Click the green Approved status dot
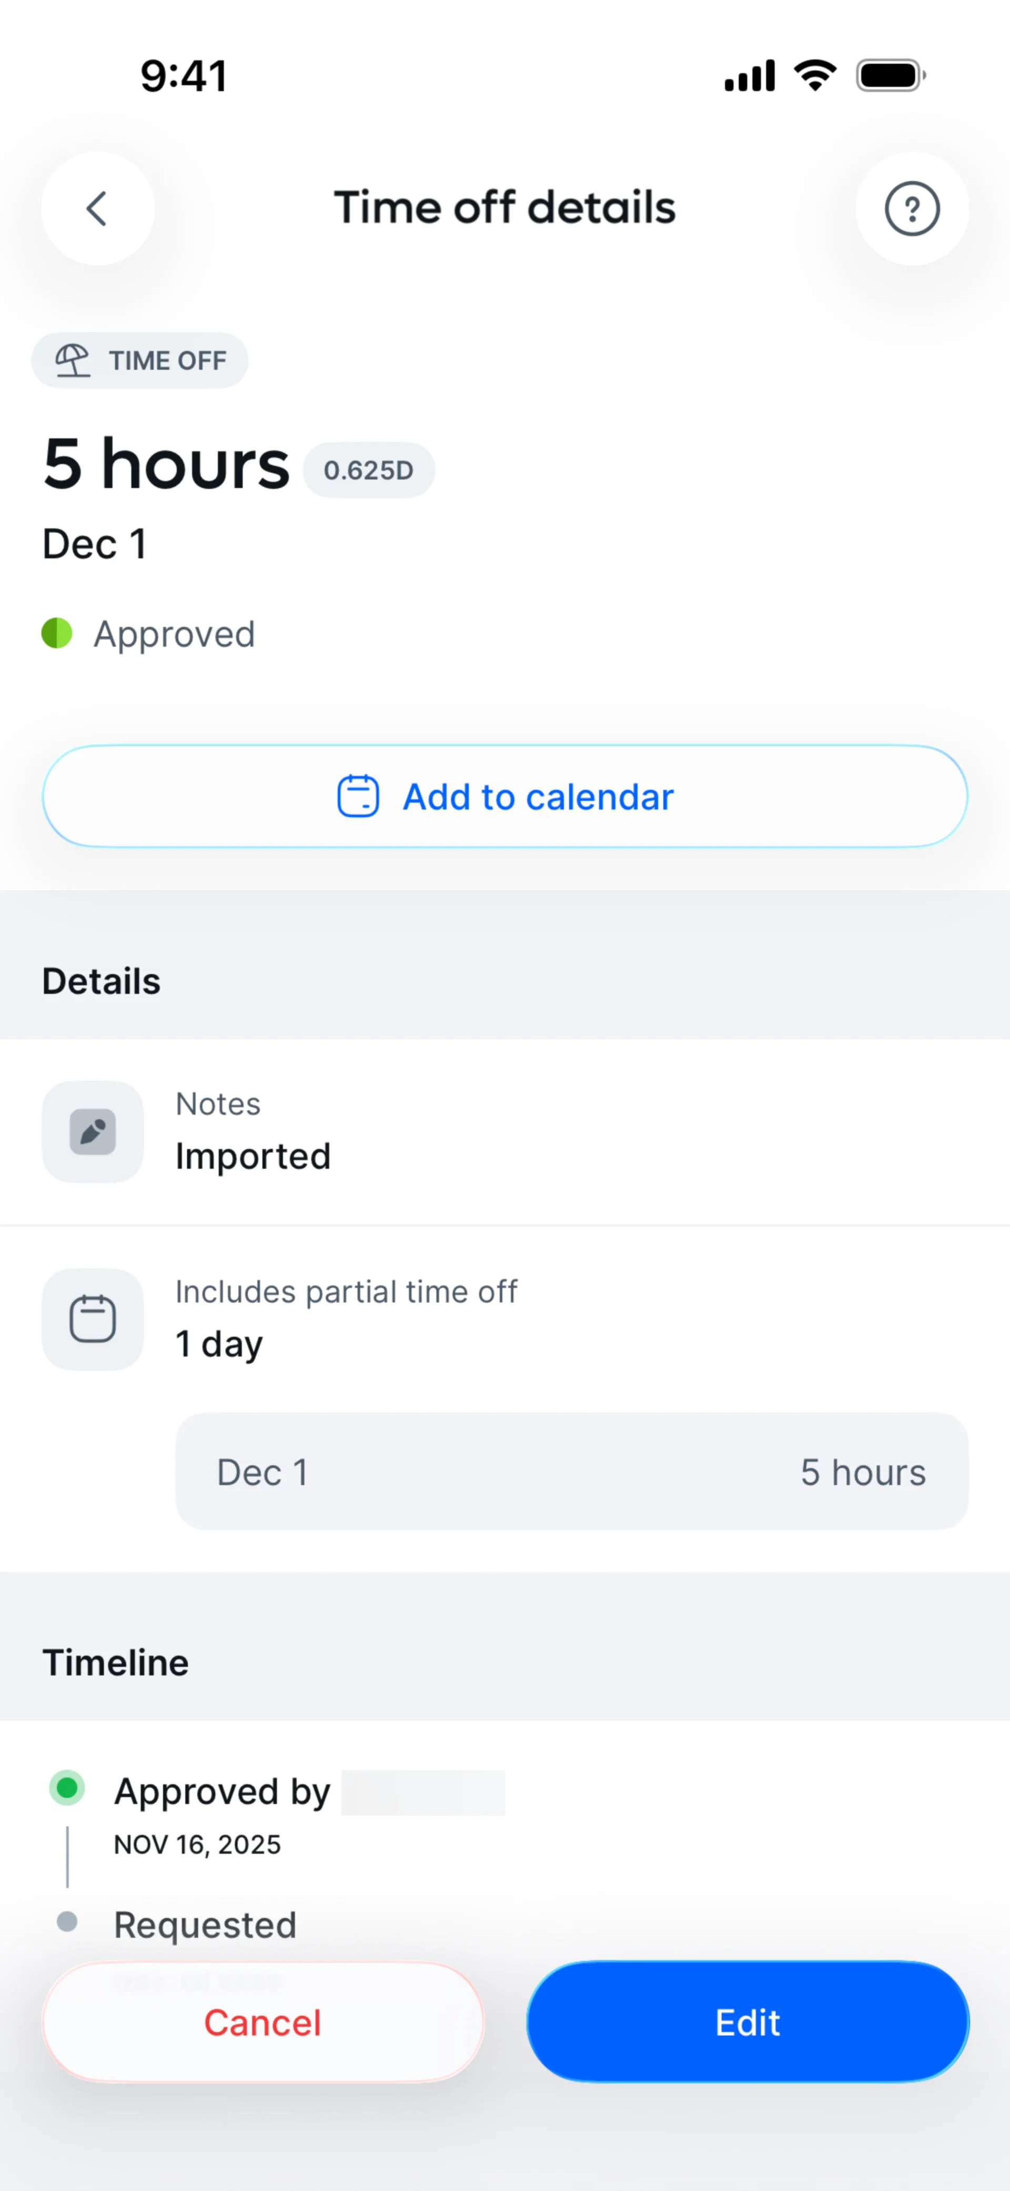The image size is (1010, 2191). [57, 633]
